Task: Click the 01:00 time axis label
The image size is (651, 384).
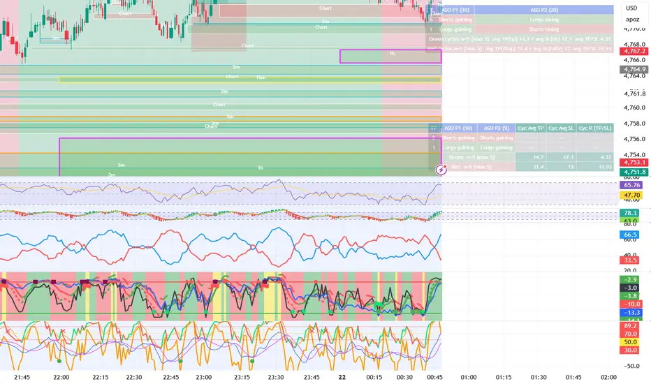Action: coord(468,377)
